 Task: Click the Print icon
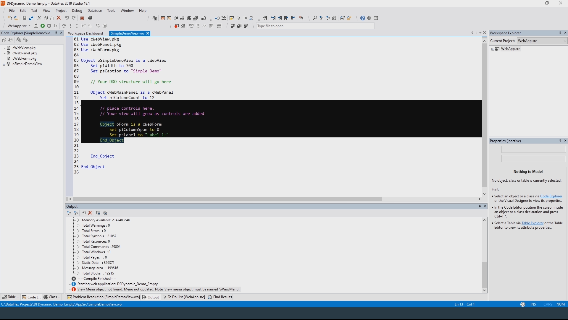tap(91, 18)
